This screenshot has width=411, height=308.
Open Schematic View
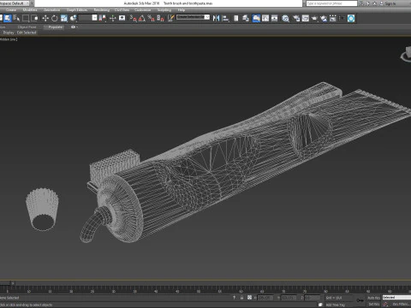[x=275, y=18]
